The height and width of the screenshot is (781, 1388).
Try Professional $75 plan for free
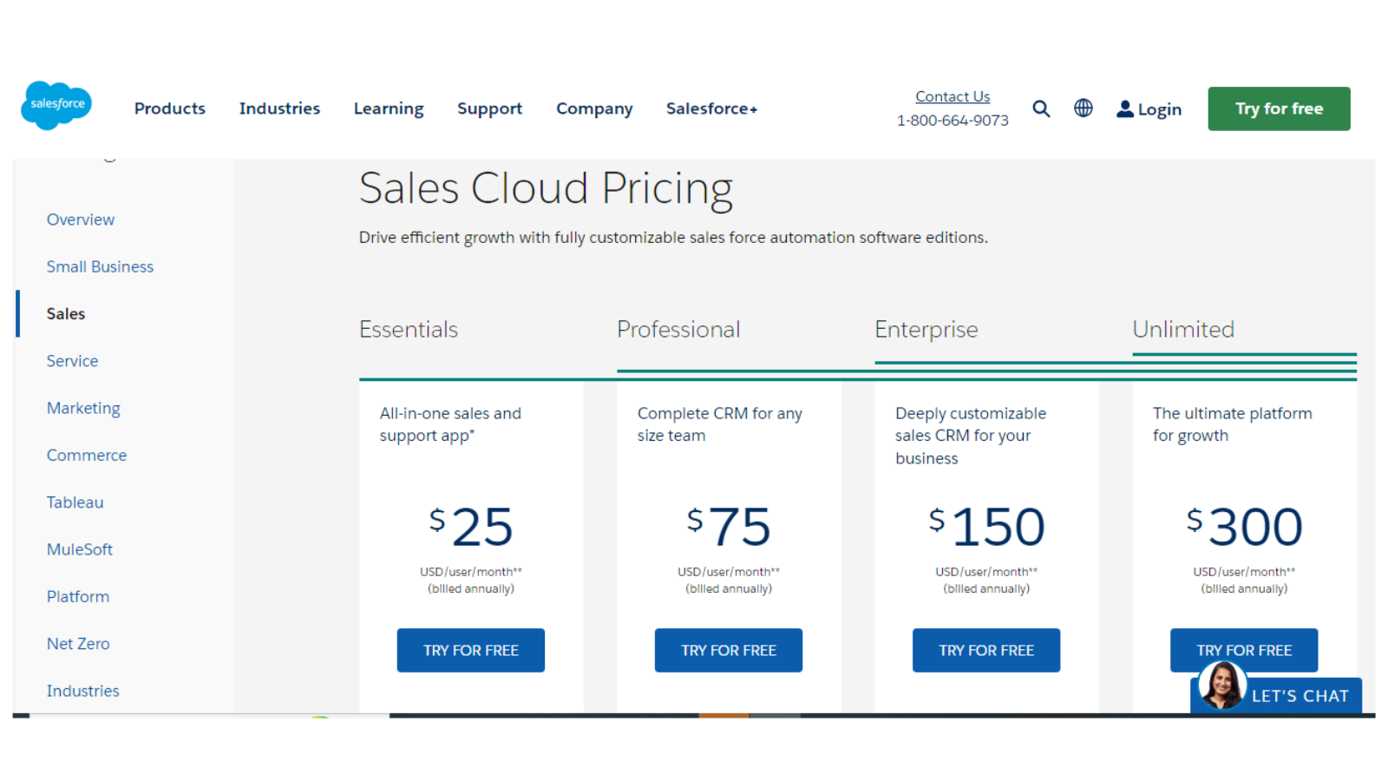729,650
